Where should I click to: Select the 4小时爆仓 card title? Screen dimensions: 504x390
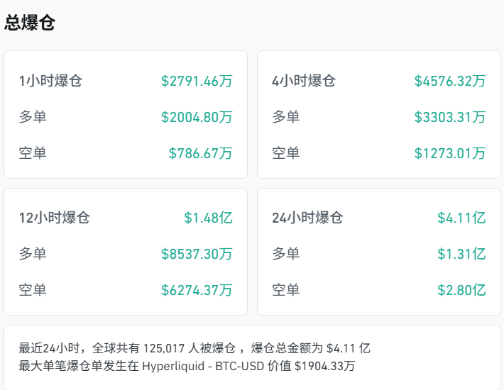tap(304, 81)
